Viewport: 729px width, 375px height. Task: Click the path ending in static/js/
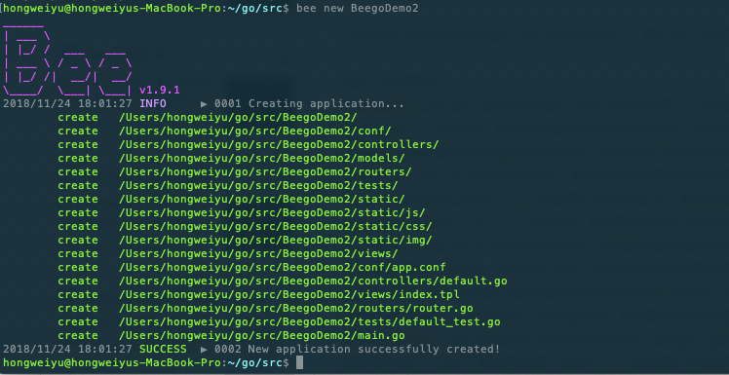[272, 213]
